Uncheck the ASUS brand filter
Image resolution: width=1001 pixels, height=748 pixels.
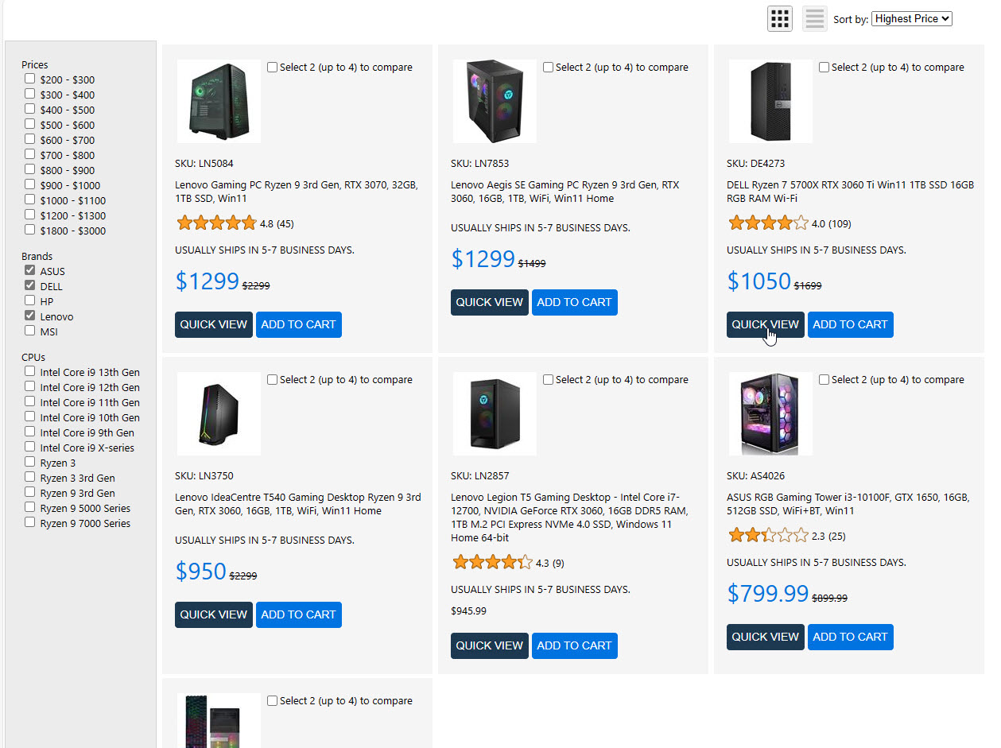coord(29,270)
